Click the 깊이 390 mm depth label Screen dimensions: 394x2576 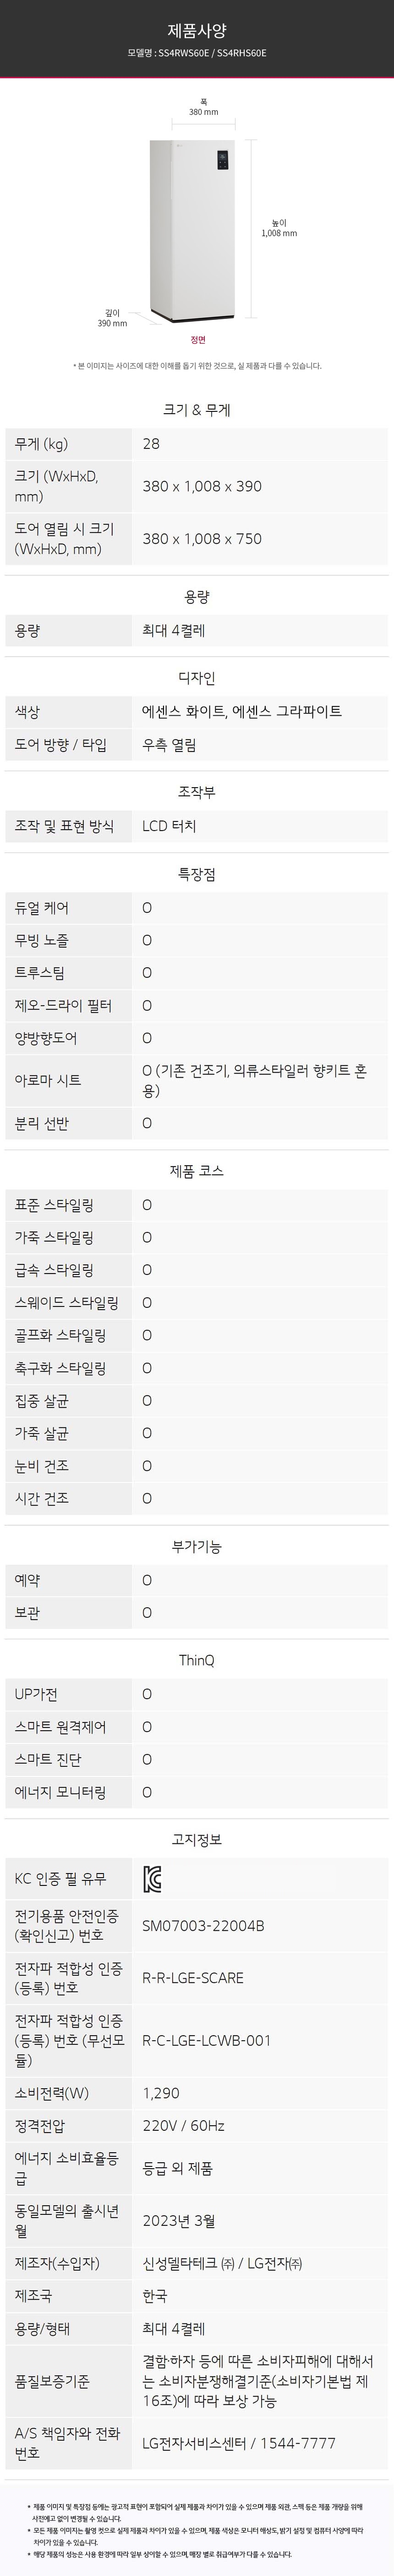point(112,318)
